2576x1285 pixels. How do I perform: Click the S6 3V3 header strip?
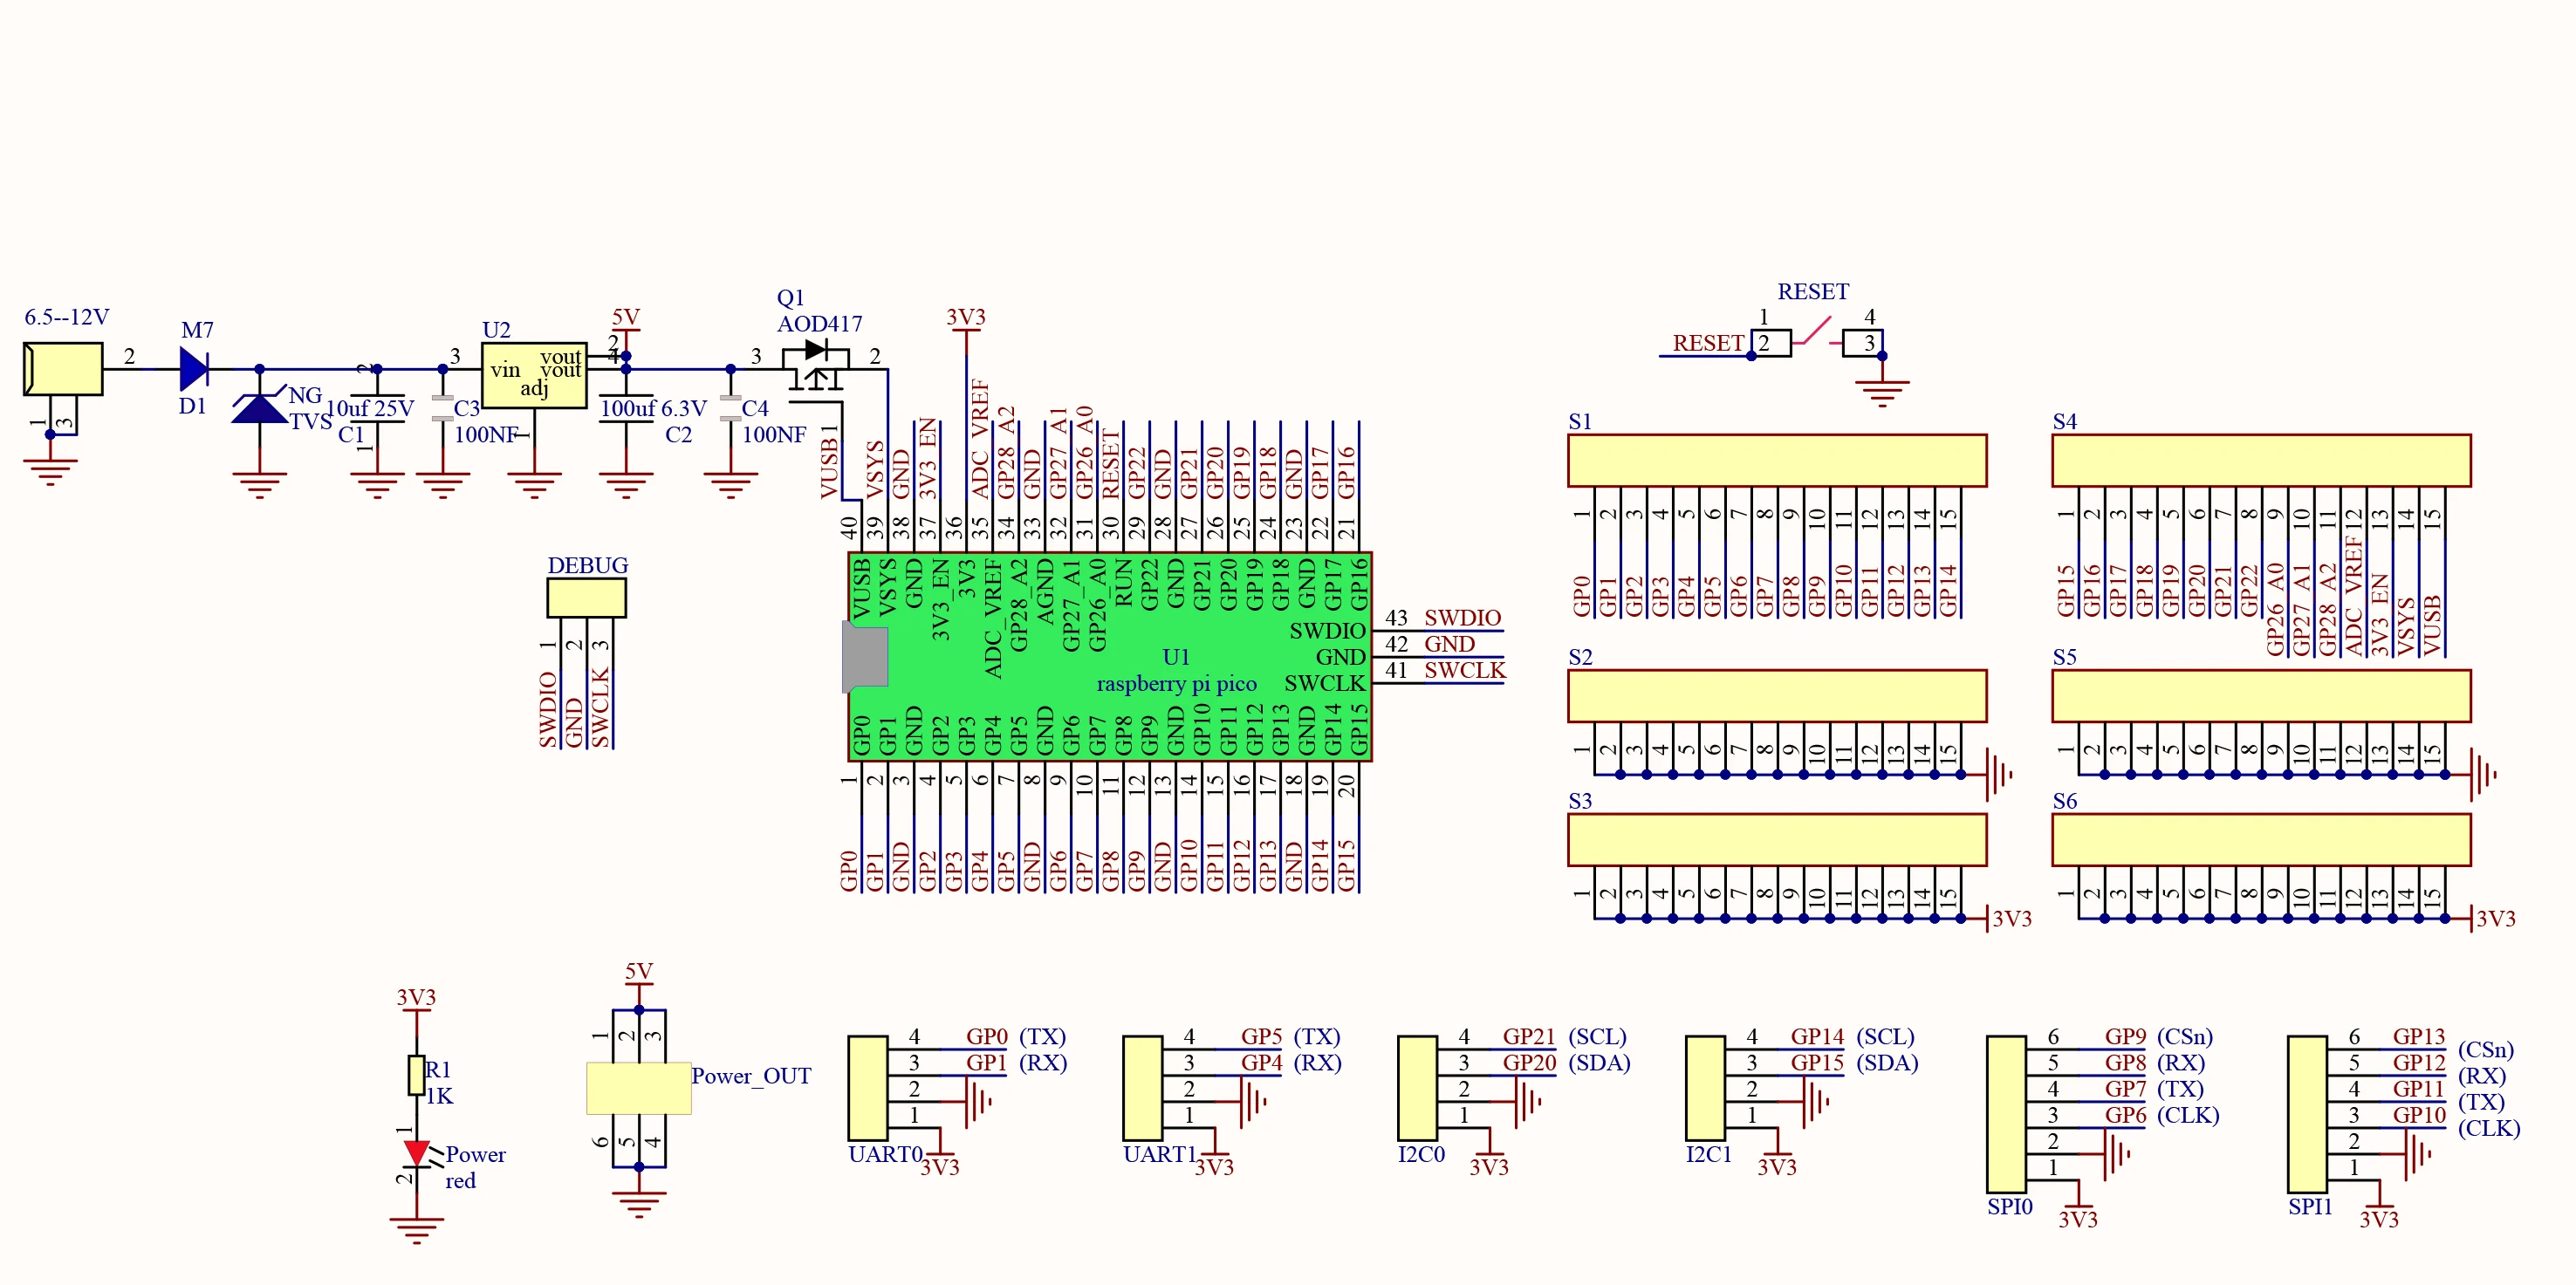(2261, 840)
